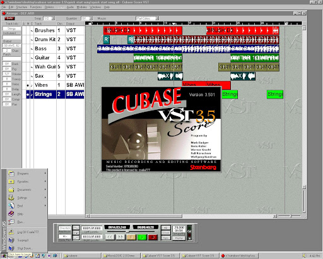Open the Audio menu
The height and width of the screenshot is (259, 323).
click(x=70, y=7)
